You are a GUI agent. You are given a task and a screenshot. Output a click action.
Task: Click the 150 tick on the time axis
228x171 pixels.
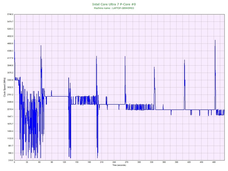(77, 162)
